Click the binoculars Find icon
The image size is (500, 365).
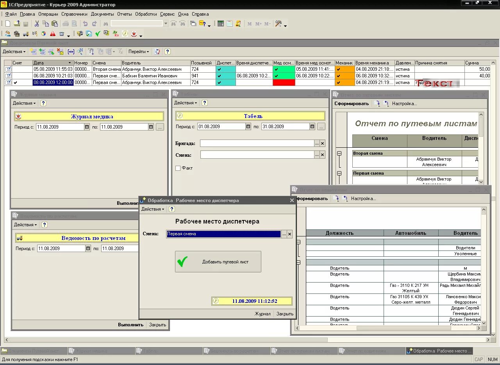(105, 24)
